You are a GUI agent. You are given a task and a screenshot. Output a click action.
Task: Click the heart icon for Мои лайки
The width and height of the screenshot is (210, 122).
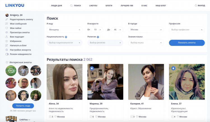pos(6,28)
